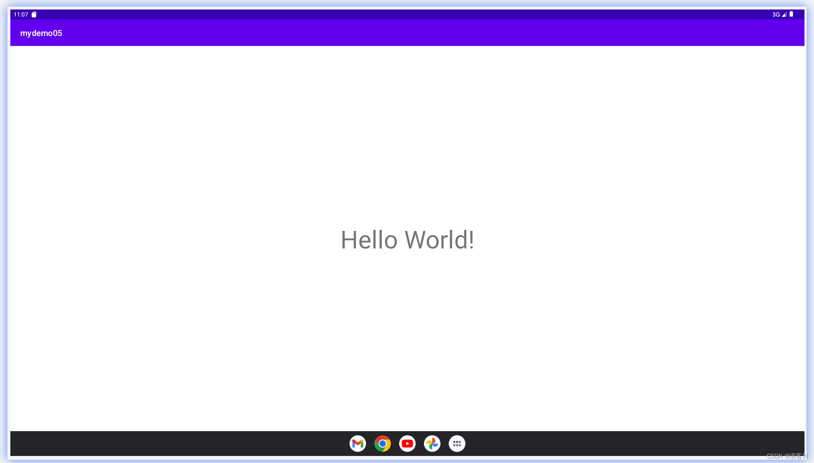
Task: Click the mydemo05 app title
Action: pyautogui.click(x=41, y=33)
